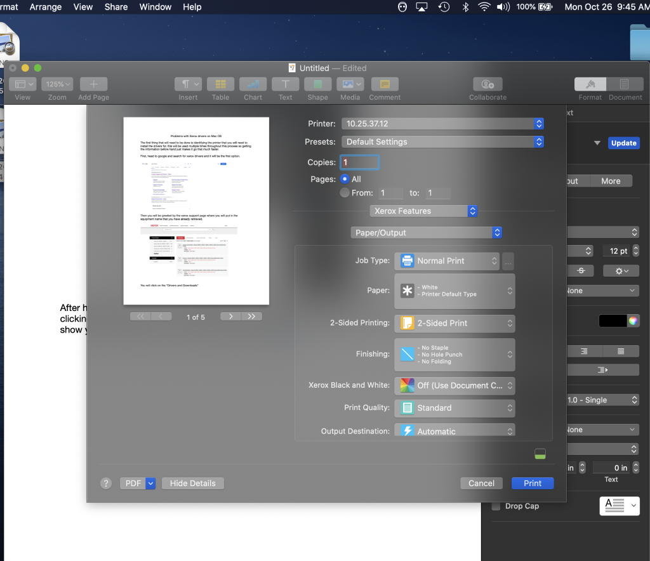Open the Paper/Output dropdown
Screen dimensions: 650x561
(x=426, y=232)
